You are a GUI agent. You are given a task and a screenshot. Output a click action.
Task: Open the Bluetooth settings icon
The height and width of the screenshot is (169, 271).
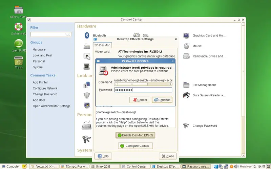(87, 35)
